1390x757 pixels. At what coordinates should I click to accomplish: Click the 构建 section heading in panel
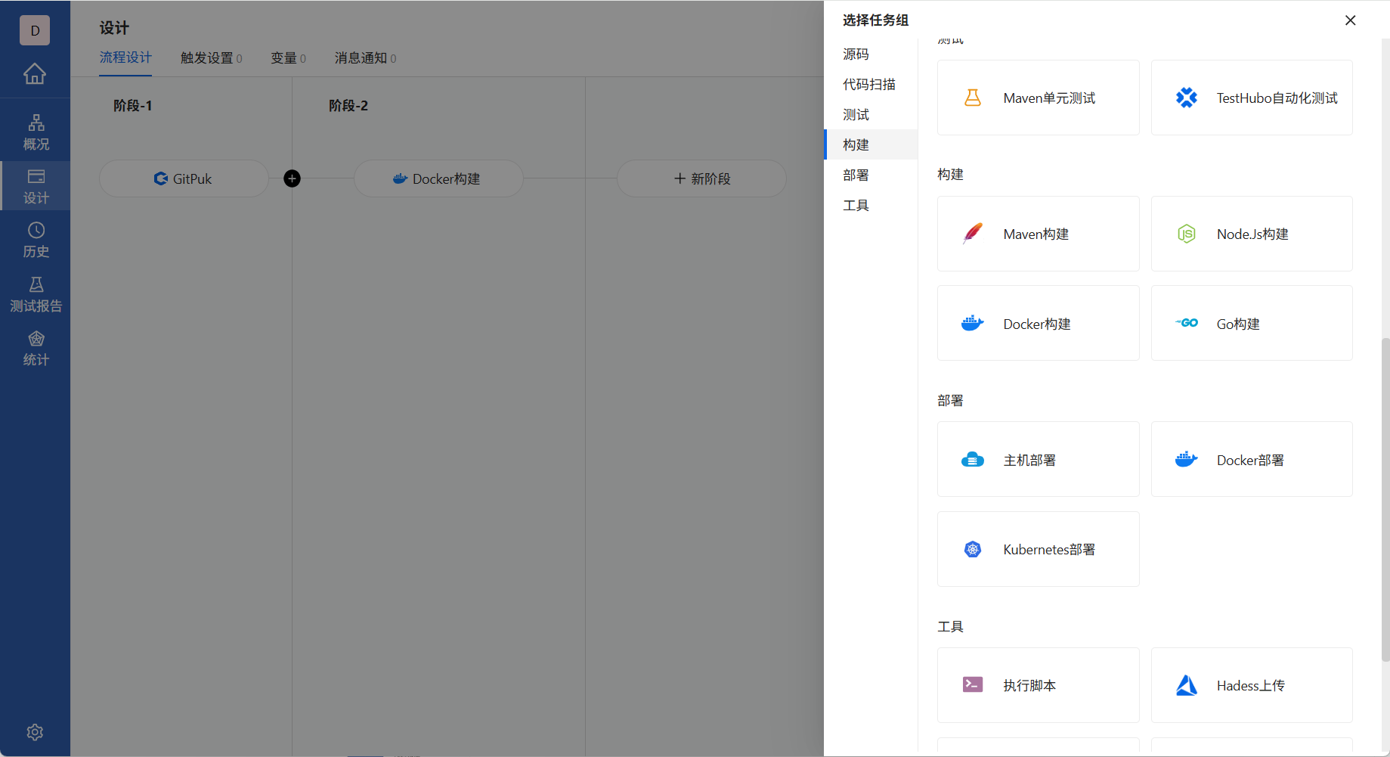tap(950, 175)
